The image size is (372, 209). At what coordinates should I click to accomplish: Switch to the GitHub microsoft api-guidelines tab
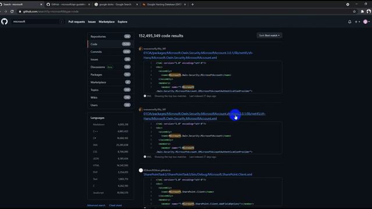tap(68, 4)
